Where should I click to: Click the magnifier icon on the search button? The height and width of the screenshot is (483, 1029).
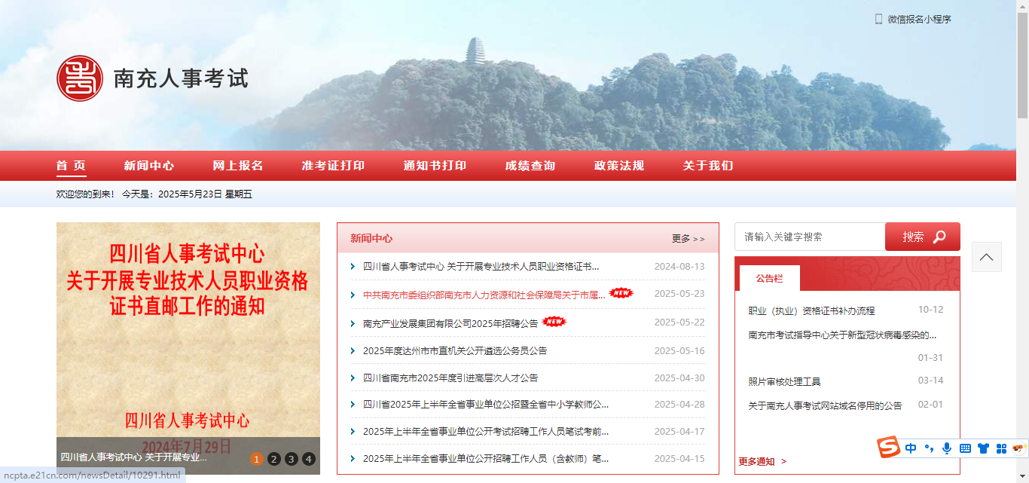coord(939,237)
